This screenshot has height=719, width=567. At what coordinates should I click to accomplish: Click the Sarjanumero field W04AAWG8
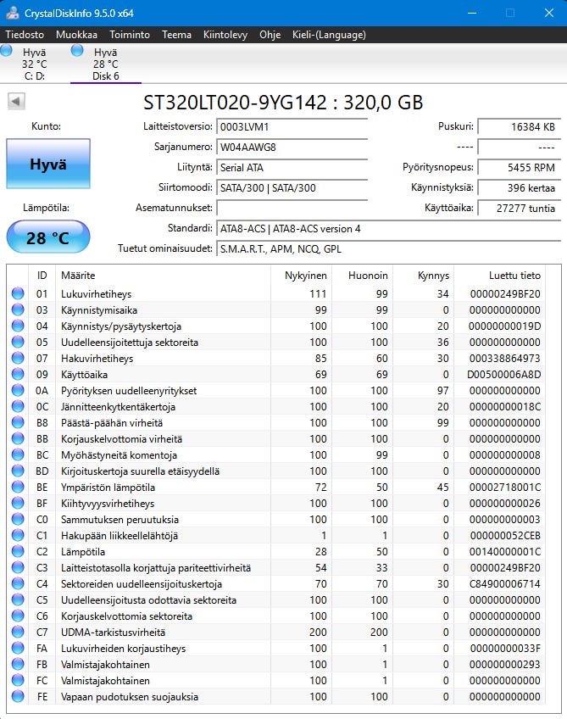pyautogui.click(x=292, y=148)
